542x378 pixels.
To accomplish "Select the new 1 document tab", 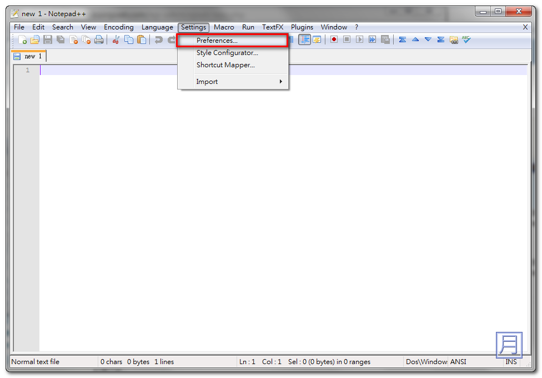I will pos(28,56).
